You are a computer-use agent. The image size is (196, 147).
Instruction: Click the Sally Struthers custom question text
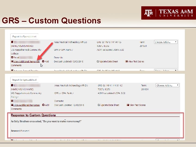click(x=46, y=121)
